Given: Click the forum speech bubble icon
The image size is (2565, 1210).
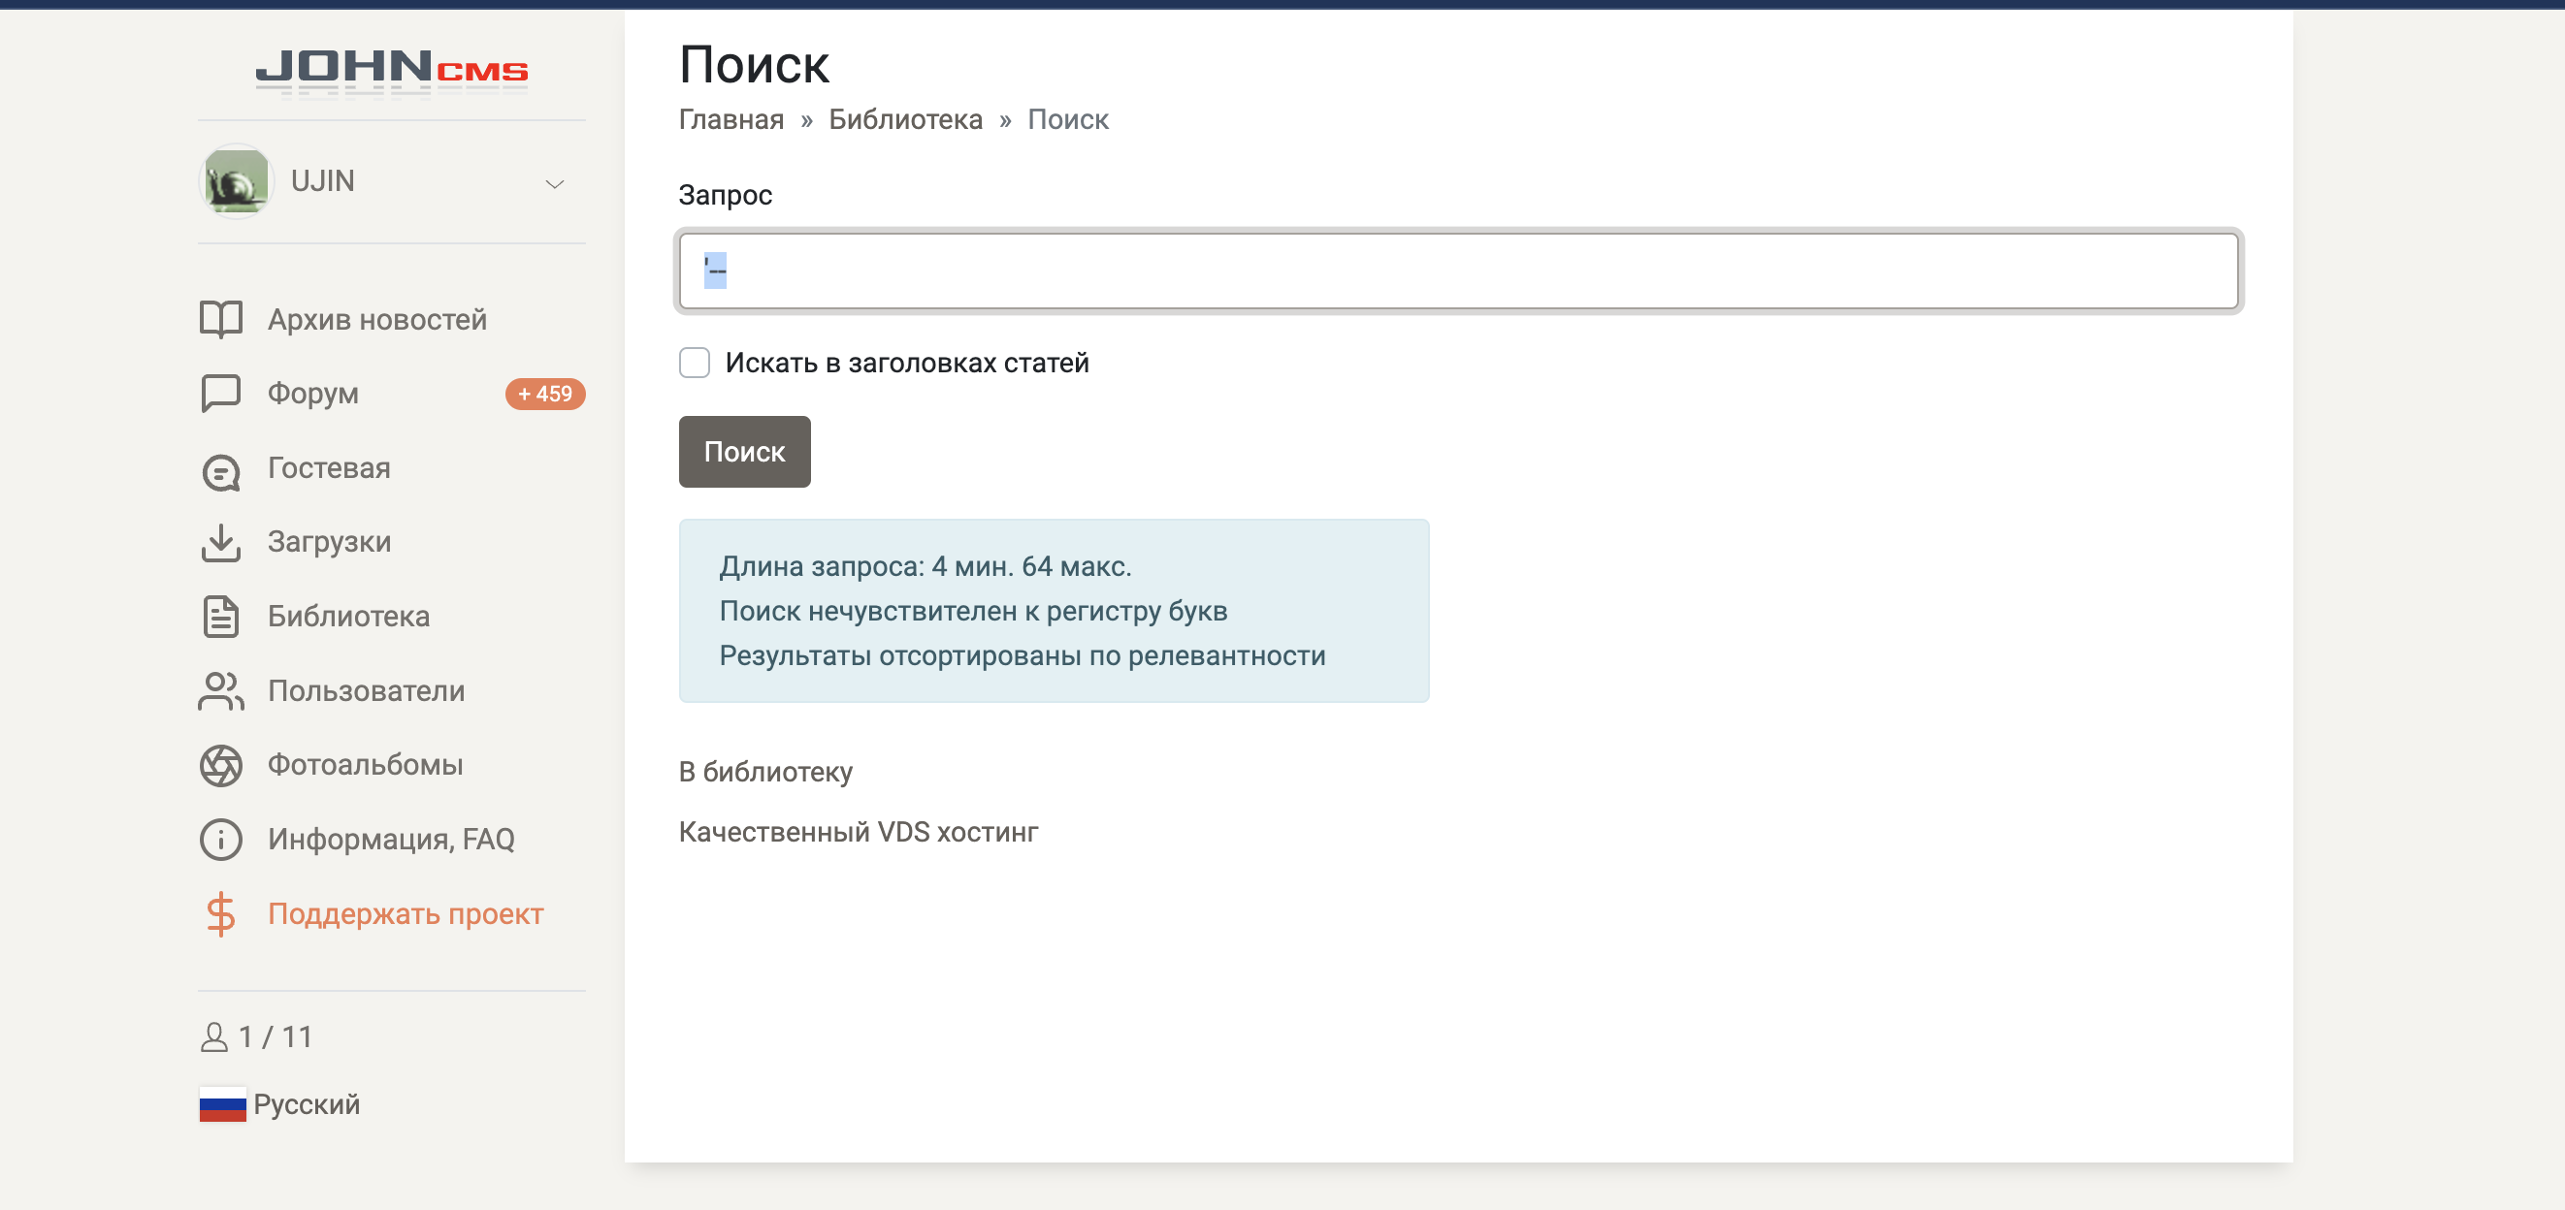Looking at the screenshot, I should click(x=220, y=393).
